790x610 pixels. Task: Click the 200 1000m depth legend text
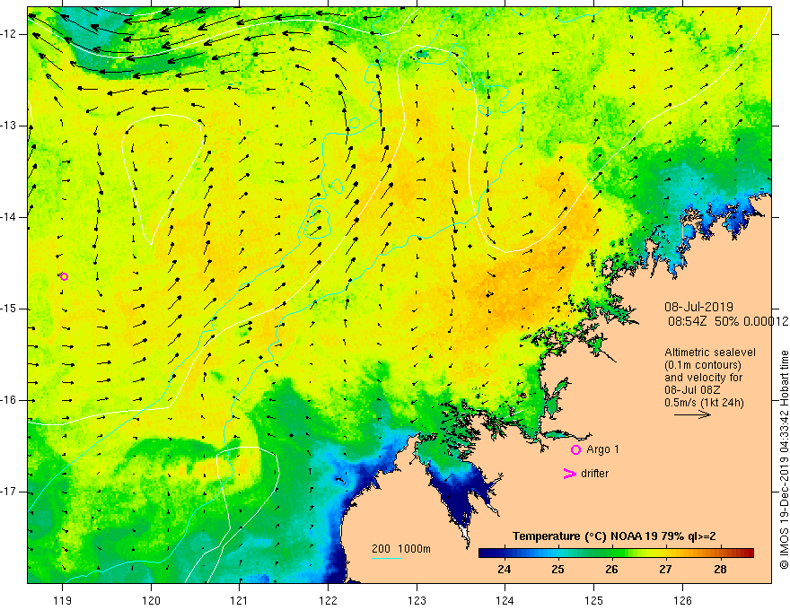(401, 549)
